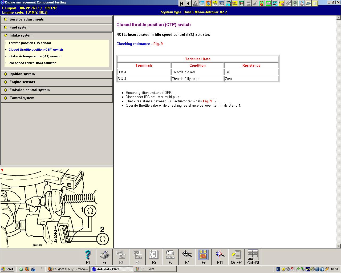Open the grey warning triangle icon in toolbar
Screen dimensions: 341x273
pos(195,3)
